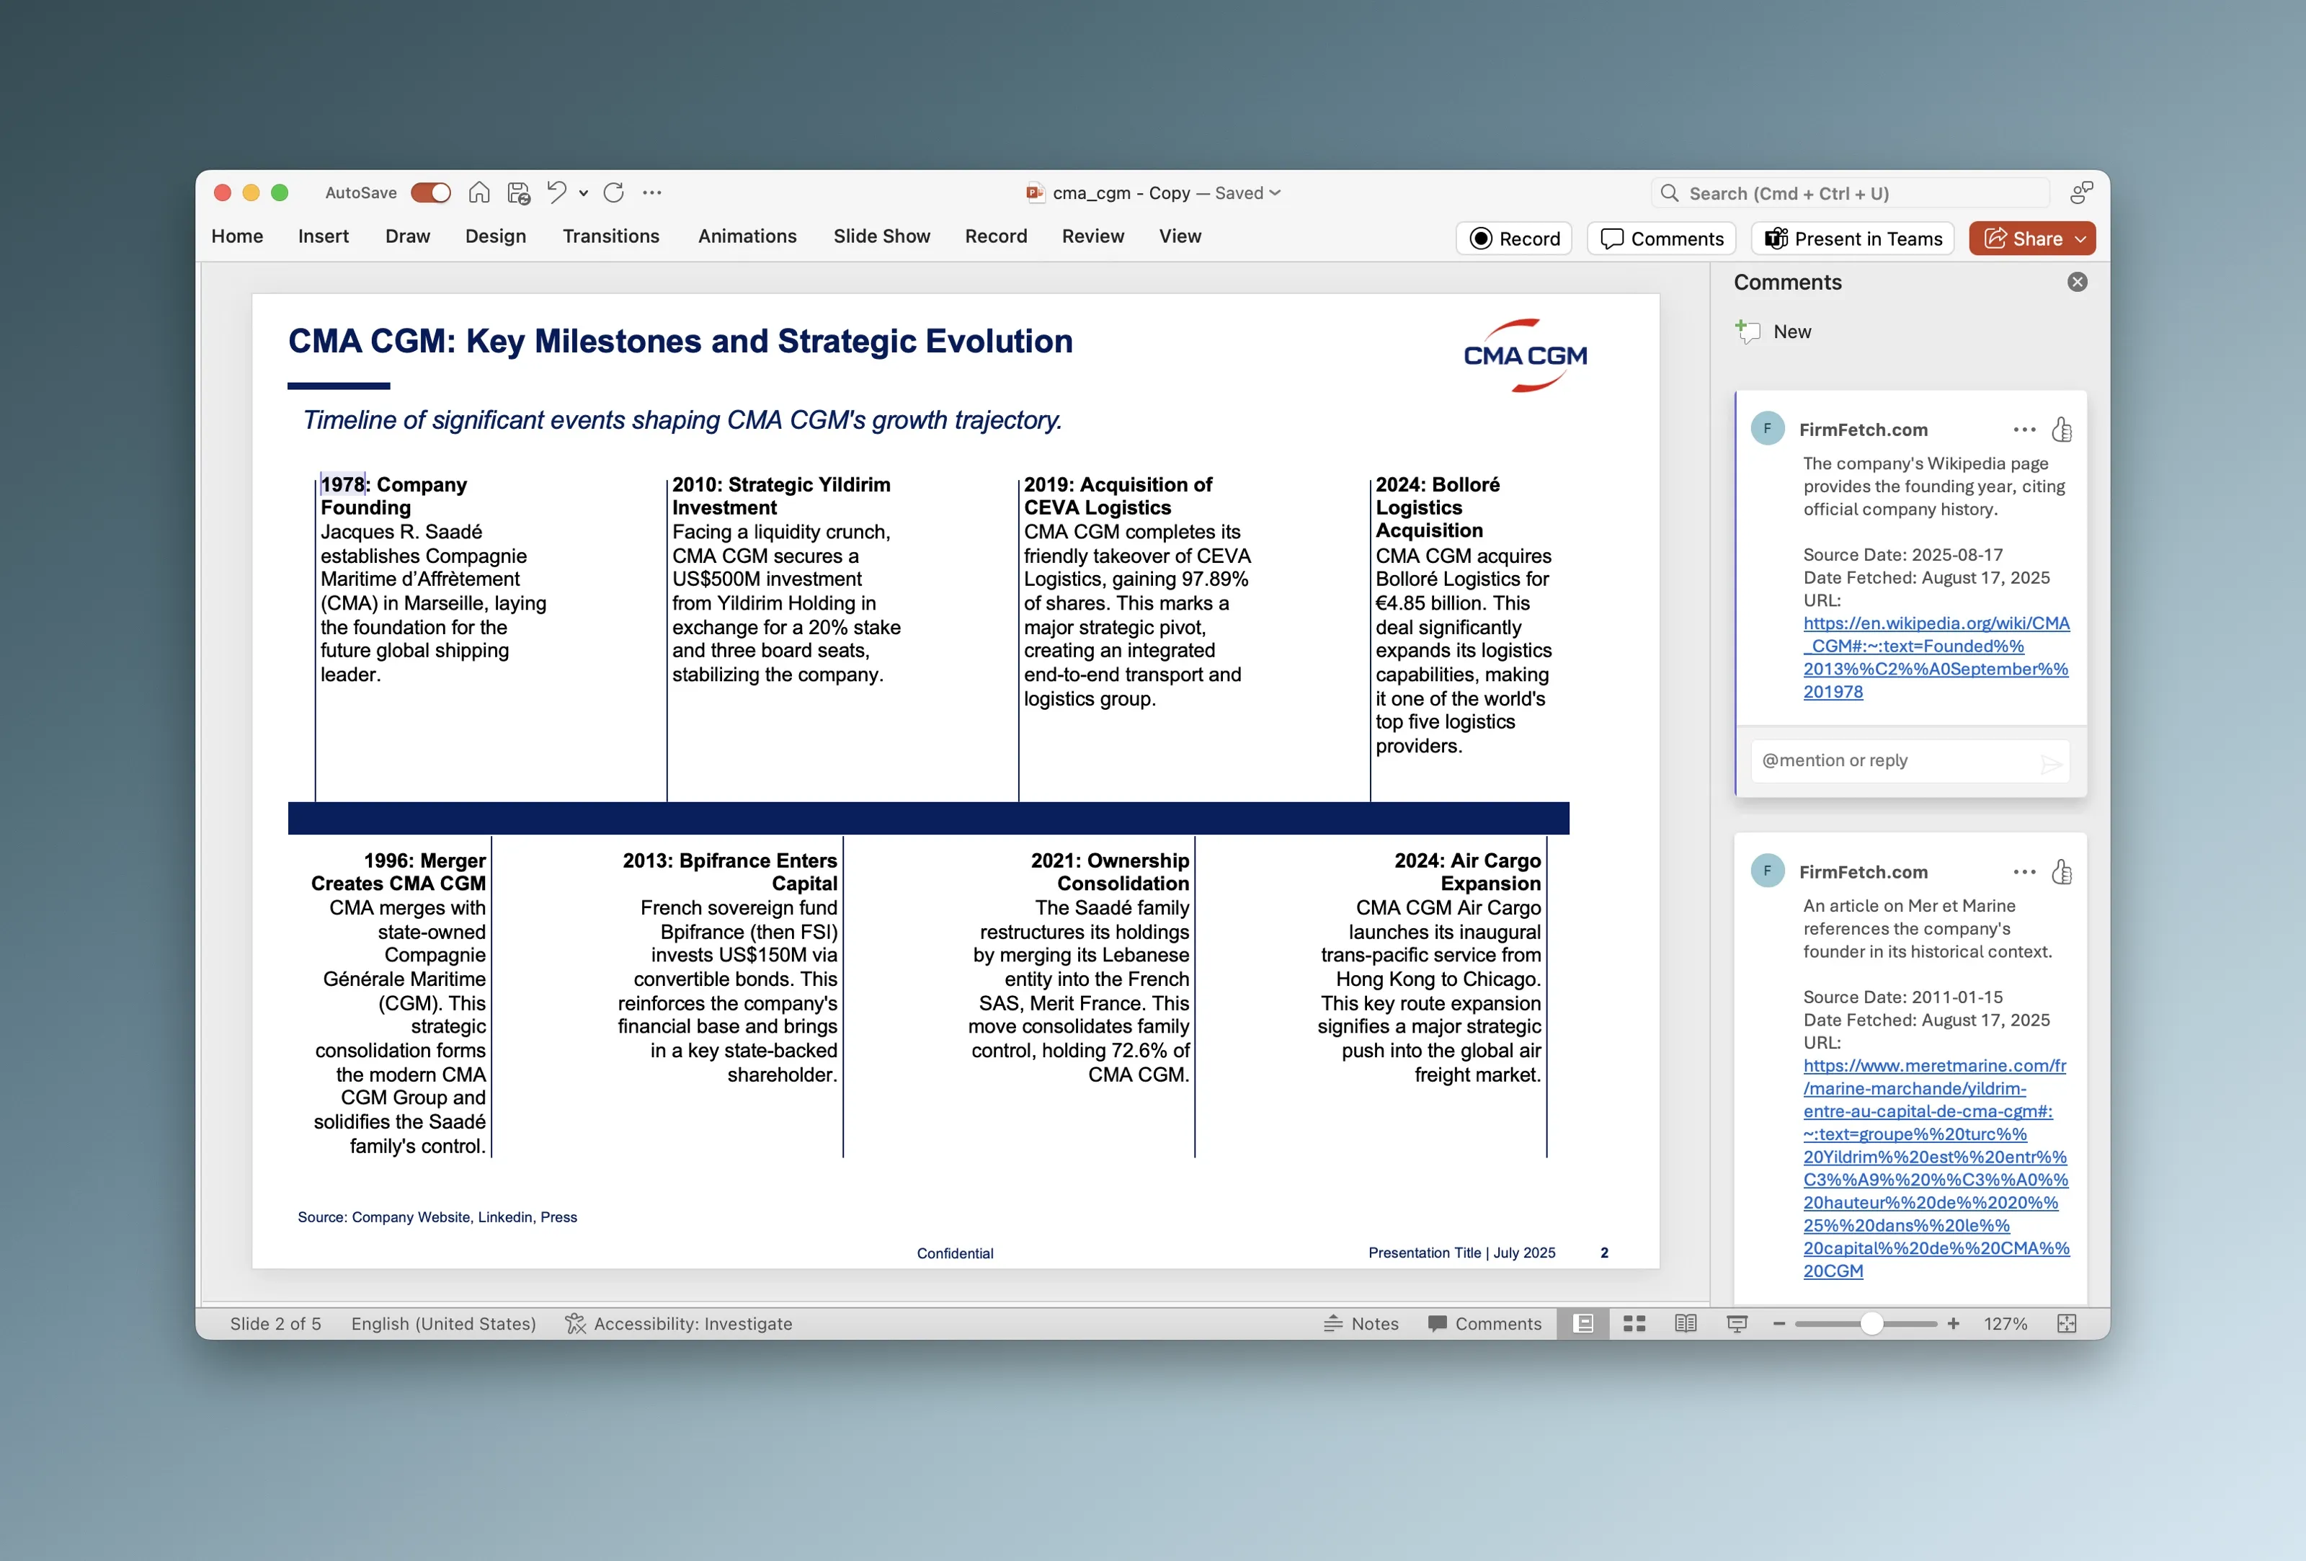
Task: Click the 127% zoom level
Action: (x=2005, y=1323)
